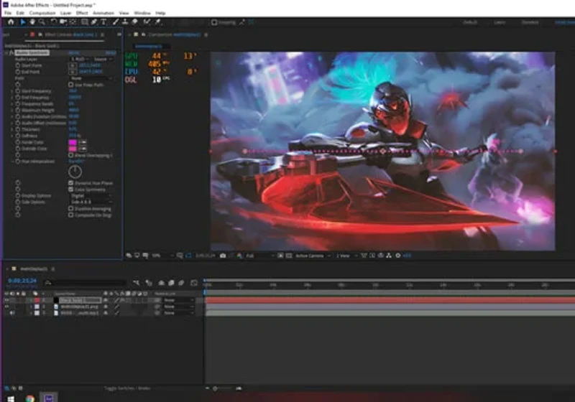The width and height of the screenshot is (575, 402).
Task: Open the 1 View layout dropdown
Action: [346, 256]
